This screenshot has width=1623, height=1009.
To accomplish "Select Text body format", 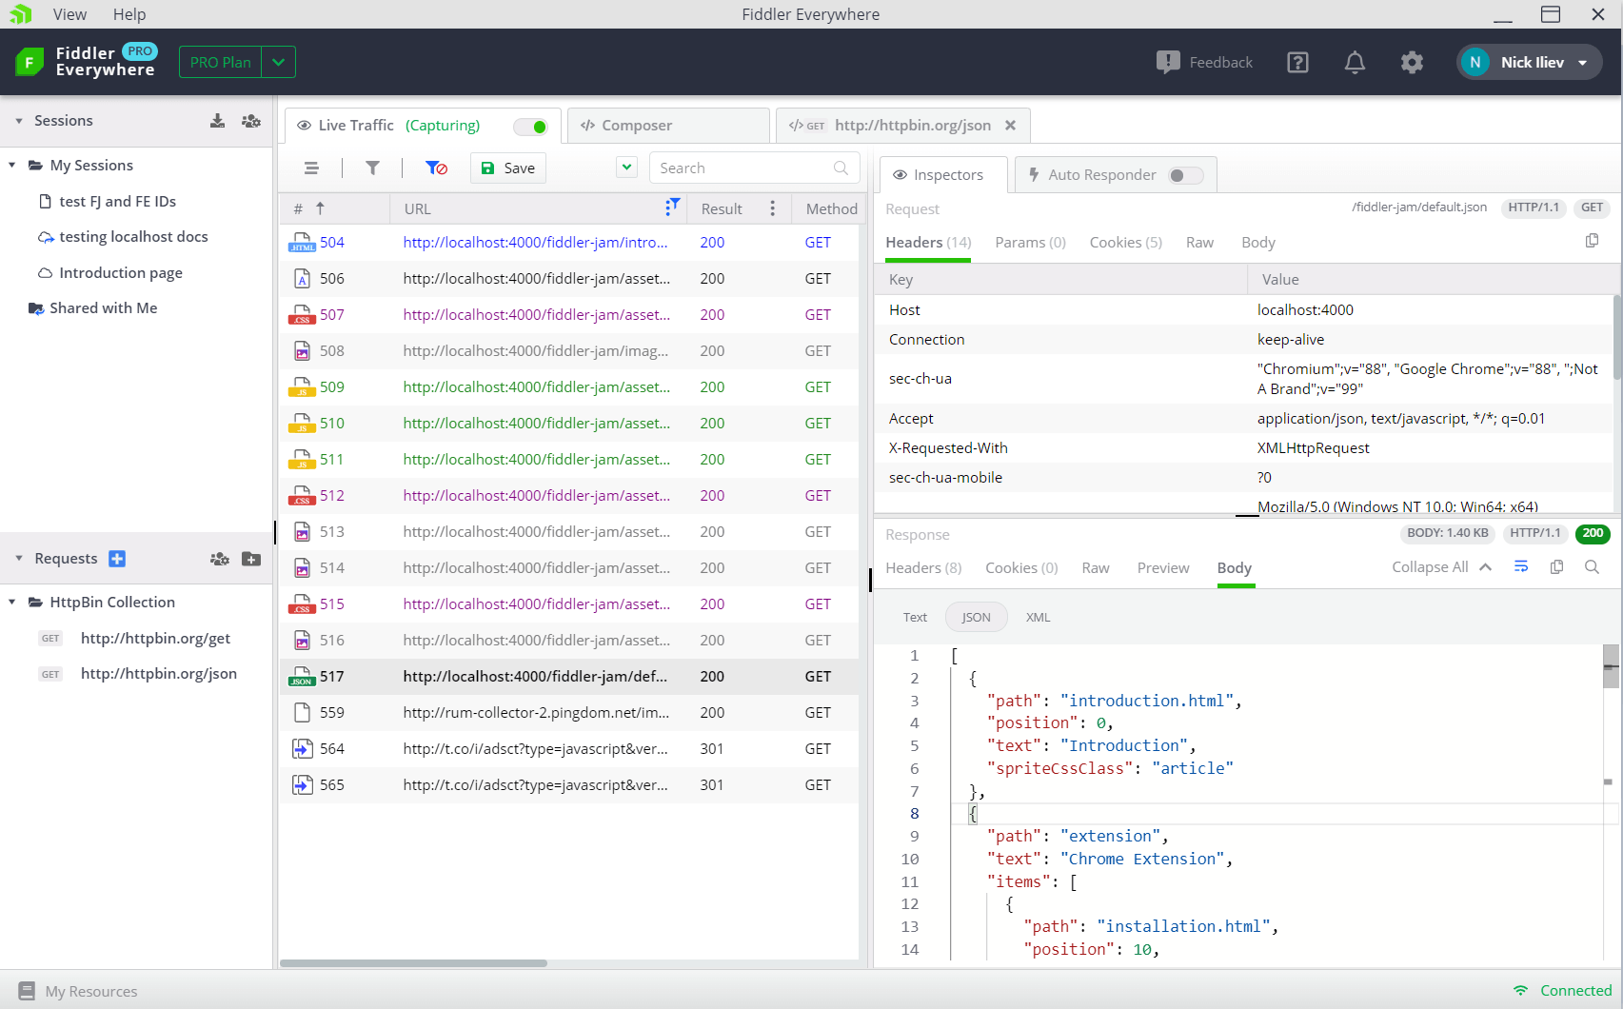I will pyautogui.click(x=915, y=618).
